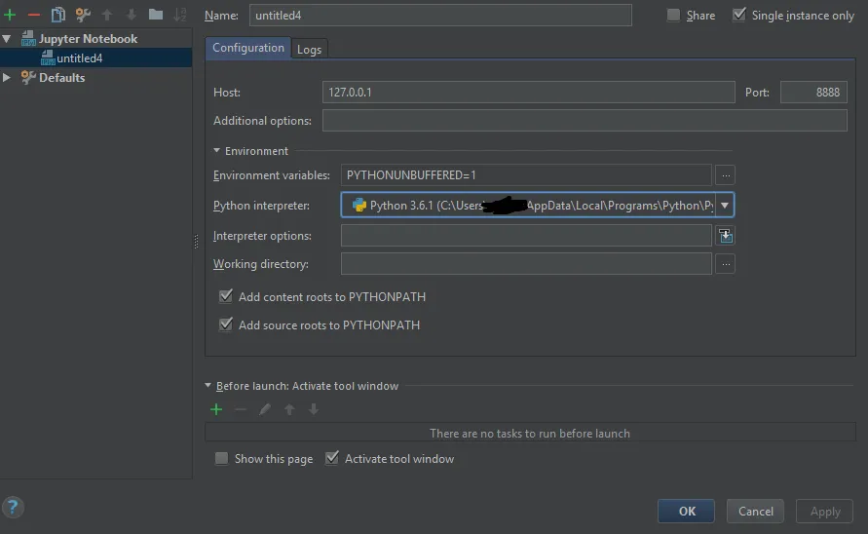868x534 pixels.
Task: Click the browse button for Working directory
Action: pyautogui.click(x=725, y=264)
